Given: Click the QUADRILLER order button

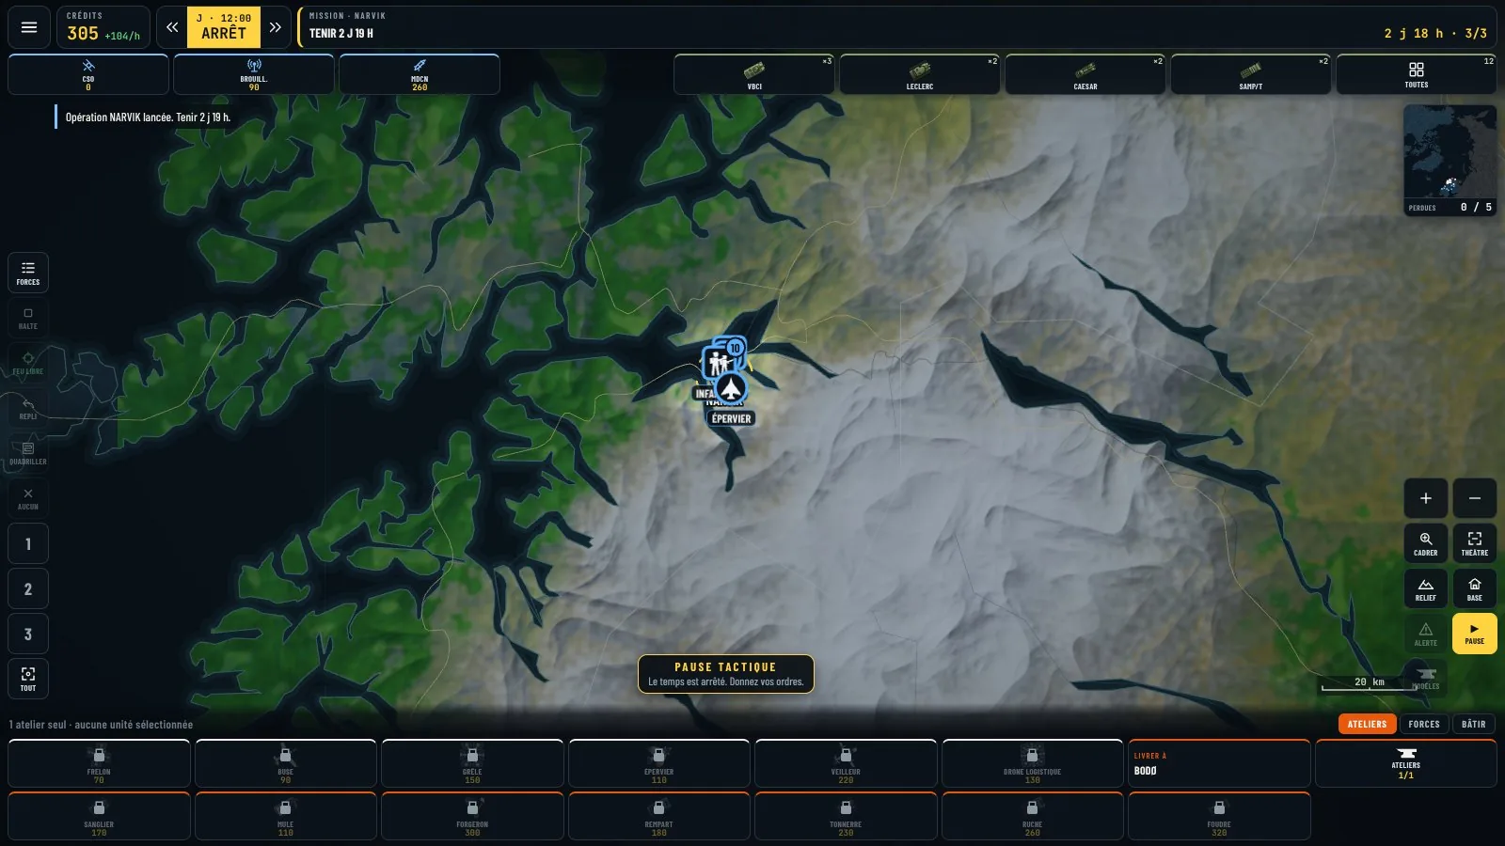Looking at the screenshot, I should click(28, 453).
